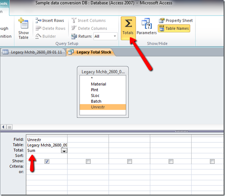
Task: Click the Criteria cell of Unrestr column
Action: click(x=47, y=166)
